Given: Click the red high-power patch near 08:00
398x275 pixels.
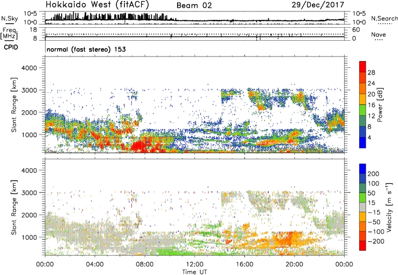Looking at the screenshot, I should [x=139, y=146].
